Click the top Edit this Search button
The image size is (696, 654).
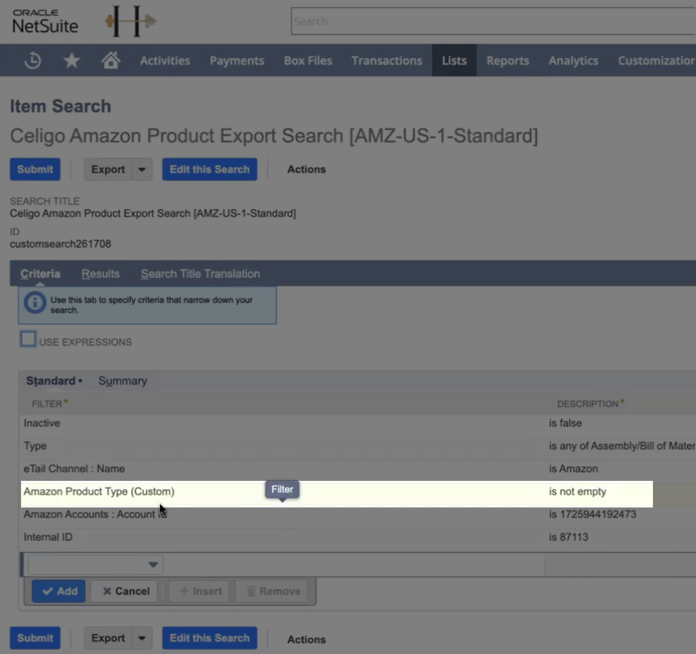pos(210,169)
